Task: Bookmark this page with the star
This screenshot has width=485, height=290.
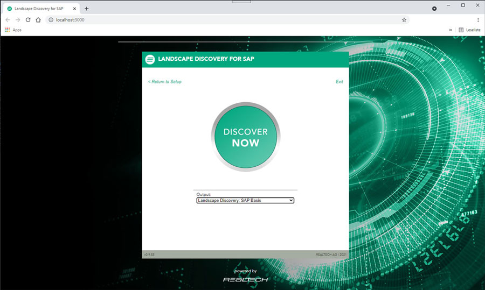Action: [x=404, y=20]
